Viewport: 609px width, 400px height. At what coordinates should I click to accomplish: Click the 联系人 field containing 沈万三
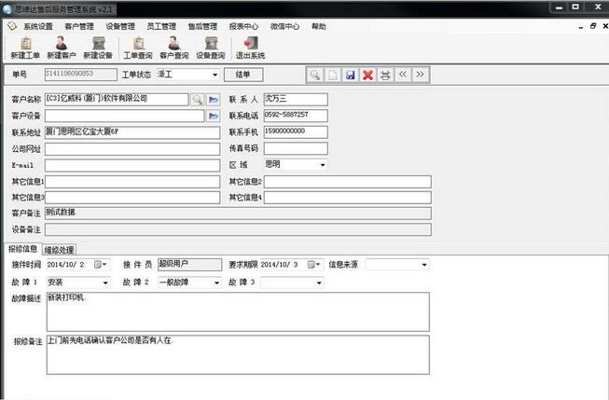pos(296,100)
